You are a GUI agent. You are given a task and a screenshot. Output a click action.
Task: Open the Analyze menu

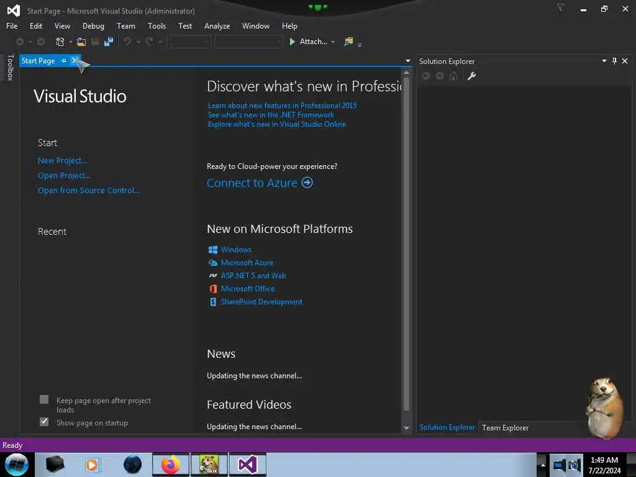(x=217, y=26)
